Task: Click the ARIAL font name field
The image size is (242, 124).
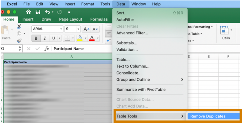Action: pyautogui.click(x=46, y=29)
